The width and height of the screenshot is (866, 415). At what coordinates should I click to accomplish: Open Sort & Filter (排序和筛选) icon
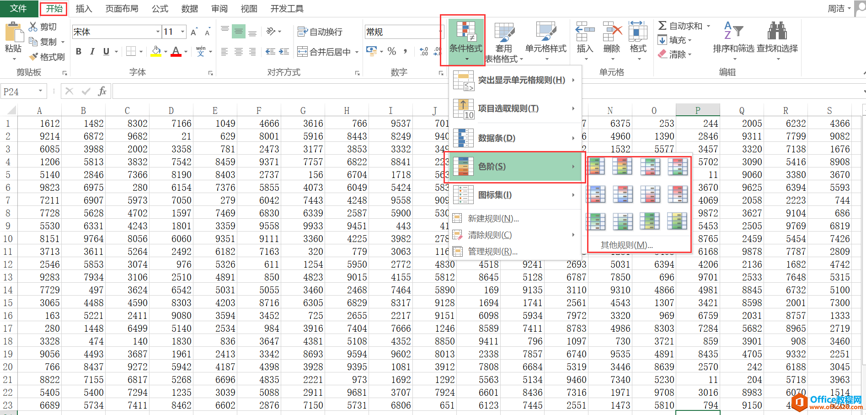[x=733, y=31]
